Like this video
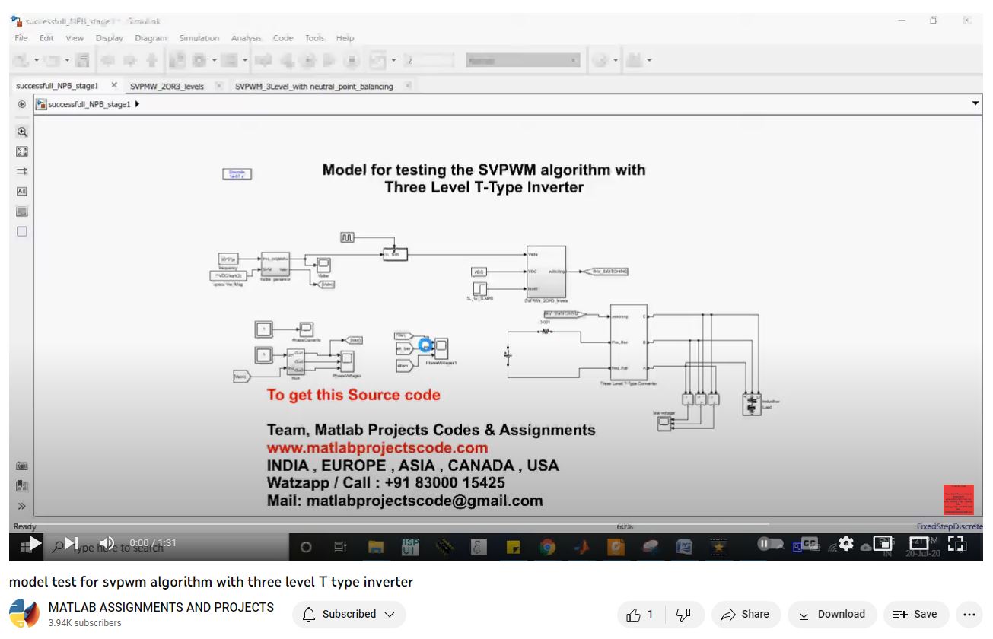 (x=639, y=615)
